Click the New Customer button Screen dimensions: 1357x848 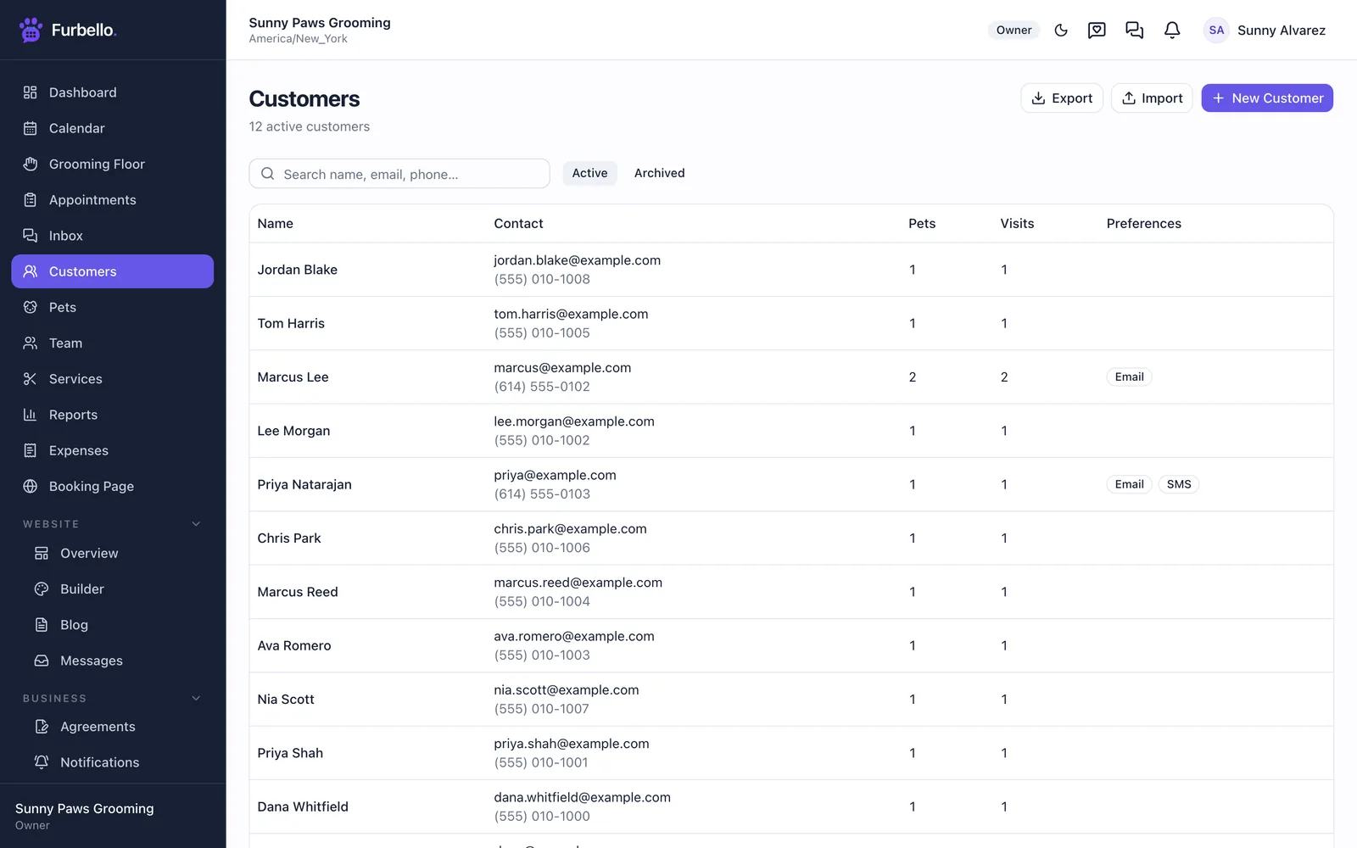pyautogui.click(x=1267, y=98)
